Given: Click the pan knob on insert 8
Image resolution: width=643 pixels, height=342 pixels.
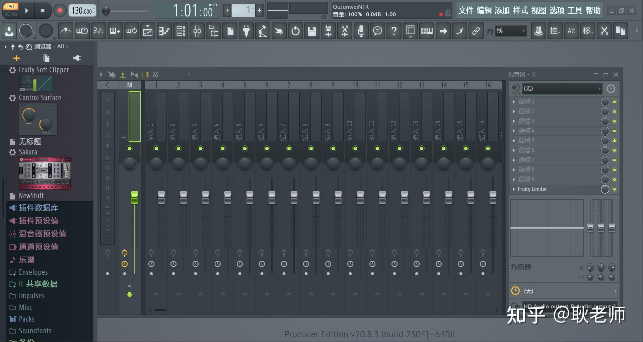Looking at the screenshot, I should pos(311,164).
